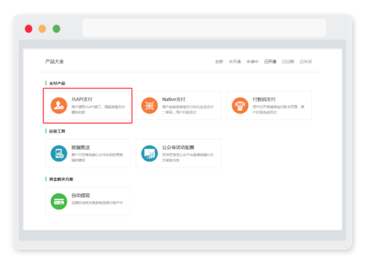Click the 数据推送 teal phone chart icon
368x264 pixels.
[59, 153]
